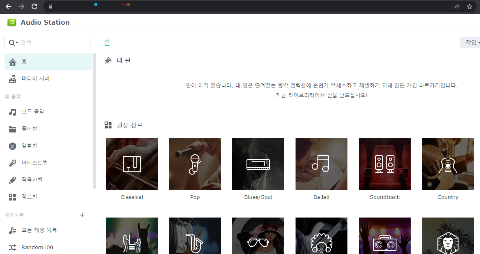This screenshot has width=480, height=254.
Task: Click the Blues/Soul label text
Action: point(258,197)
